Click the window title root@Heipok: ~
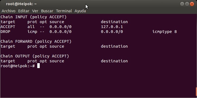Viewport: 197px width, 98px height. 21,4
